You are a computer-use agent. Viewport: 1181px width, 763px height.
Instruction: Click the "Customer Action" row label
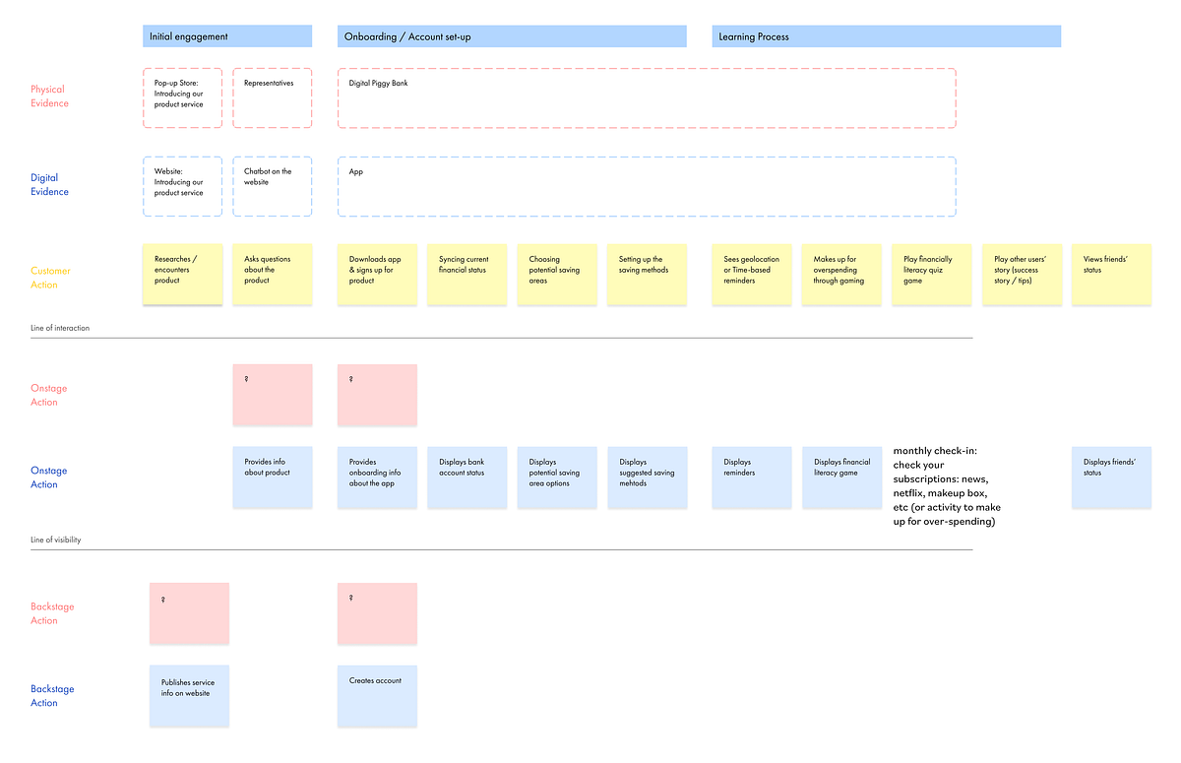click(x=49, y=277)
